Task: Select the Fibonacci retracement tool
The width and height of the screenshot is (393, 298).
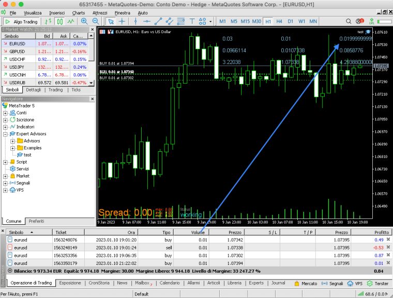Action: 180,22
